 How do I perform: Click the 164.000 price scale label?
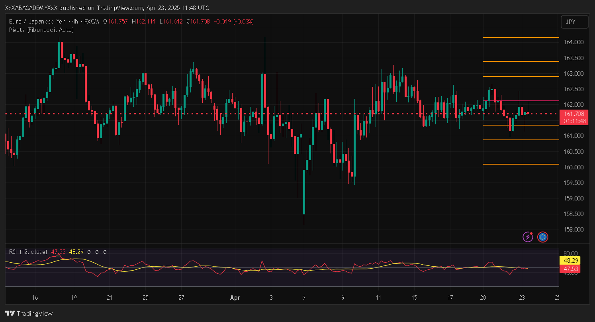click(574, 42)
